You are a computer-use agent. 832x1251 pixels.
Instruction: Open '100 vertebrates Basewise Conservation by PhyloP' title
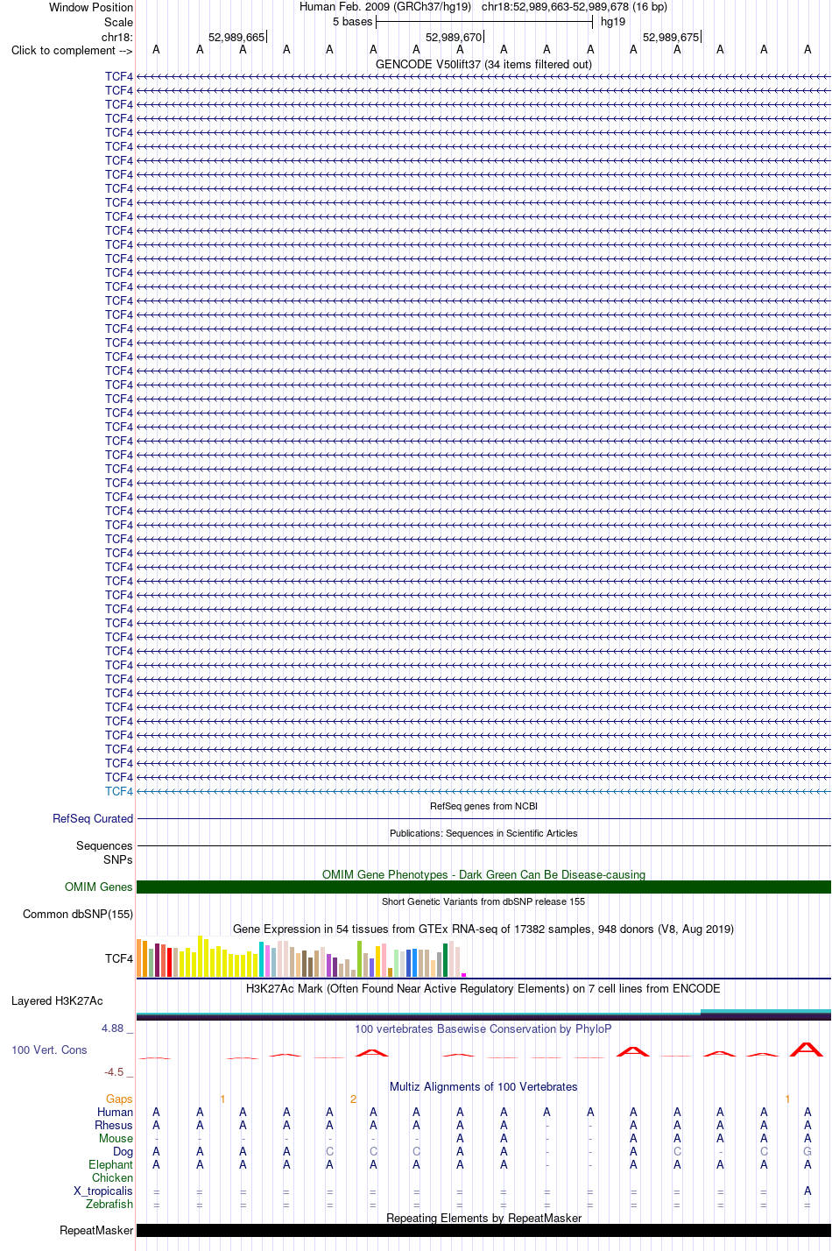point(483,1028)
